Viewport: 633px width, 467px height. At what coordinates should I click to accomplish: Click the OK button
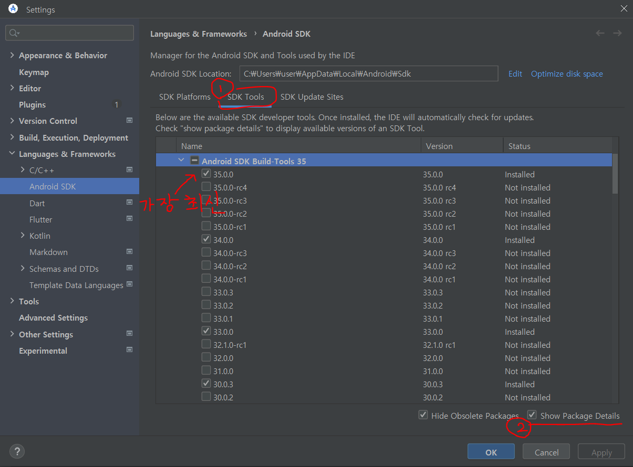pyautogui.click(x=491, y=452)
